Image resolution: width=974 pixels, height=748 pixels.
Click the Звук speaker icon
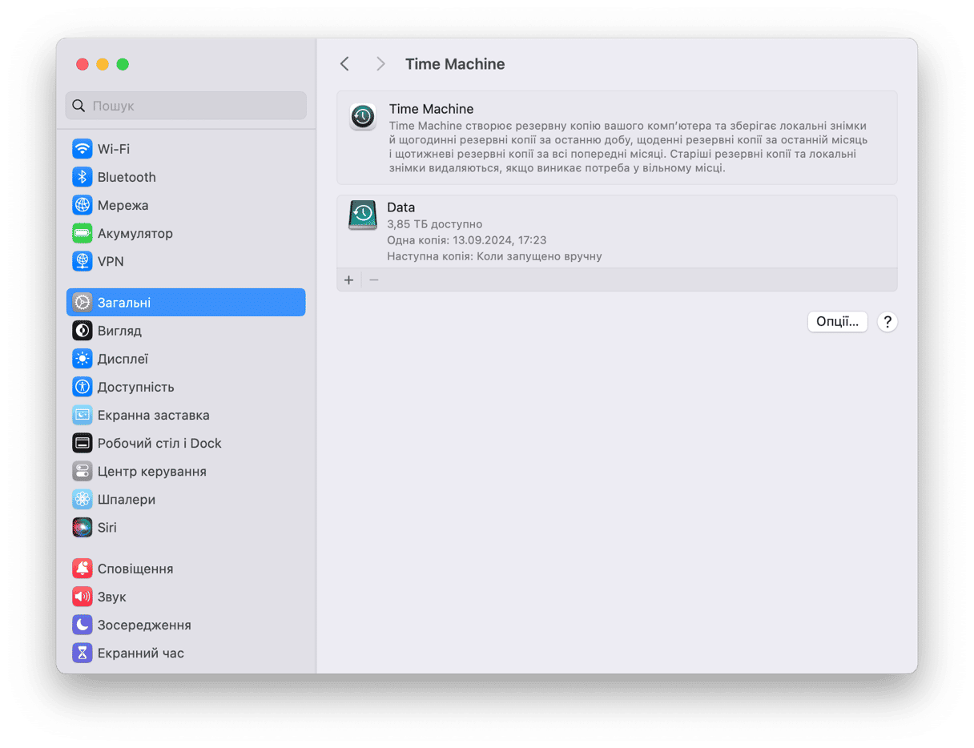coord(83,597)
